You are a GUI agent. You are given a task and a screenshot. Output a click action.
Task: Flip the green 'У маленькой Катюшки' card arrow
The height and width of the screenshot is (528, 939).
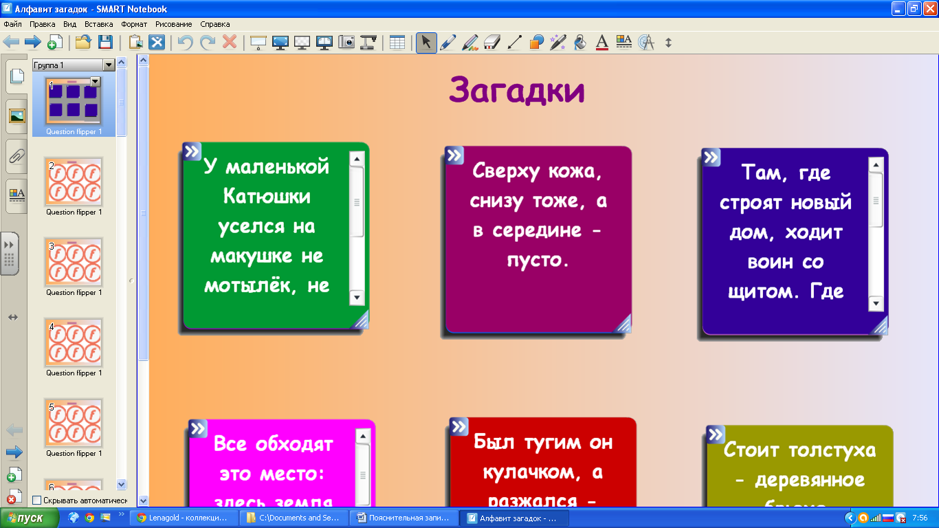click(192, 151)
